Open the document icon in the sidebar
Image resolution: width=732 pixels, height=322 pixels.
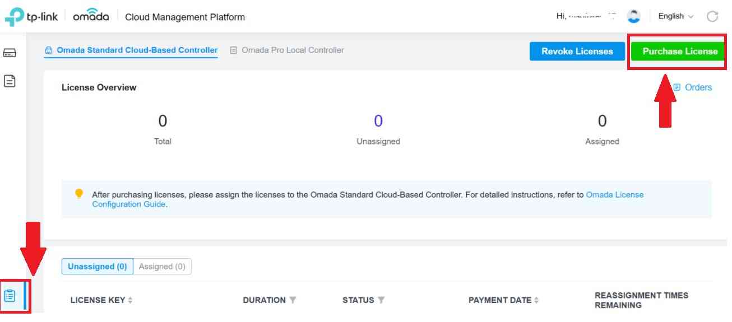(10, 81)
